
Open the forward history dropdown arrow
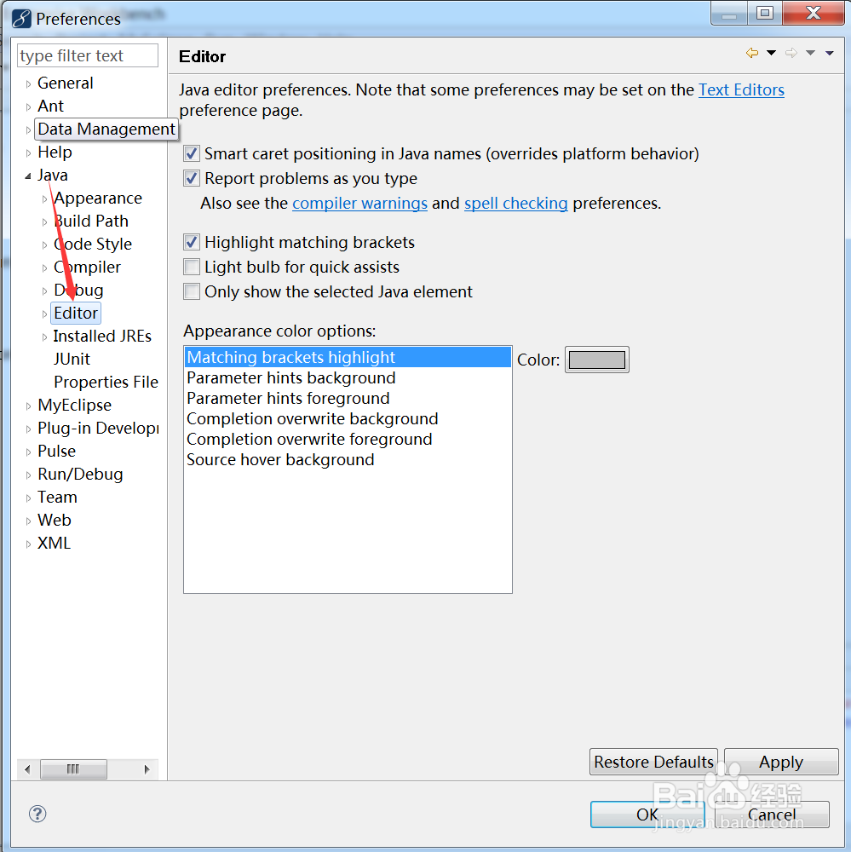[x=810, y=53]
